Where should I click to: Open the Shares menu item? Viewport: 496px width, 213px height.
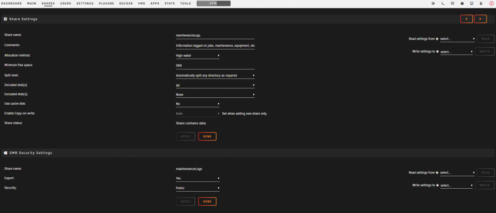48,3
